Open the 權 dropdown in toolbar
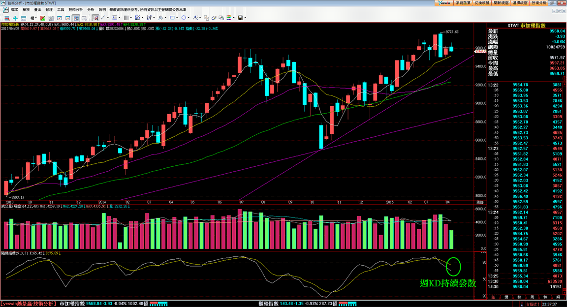This screenshot has height=307, width=567. 33,18
